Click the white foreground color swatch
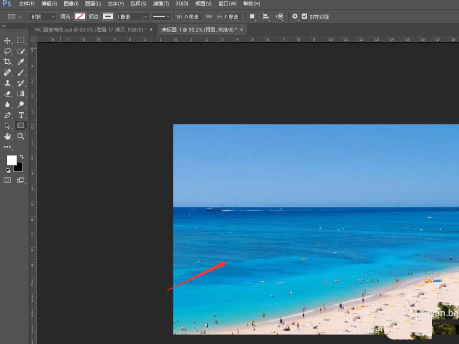Viewport: 459px width, 344px height. [11, 160]
